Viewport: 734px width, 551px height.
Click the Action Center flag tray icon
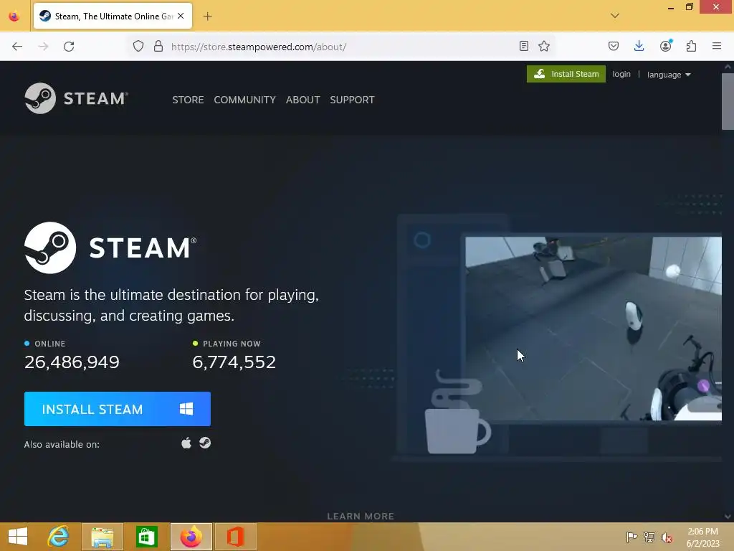pyautogui.click(x=631, y=537)
